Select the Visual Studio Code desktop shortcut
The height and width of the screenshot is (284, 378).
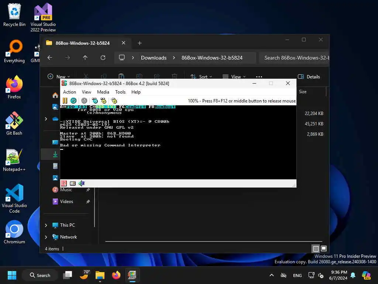[x=14, y=199]
